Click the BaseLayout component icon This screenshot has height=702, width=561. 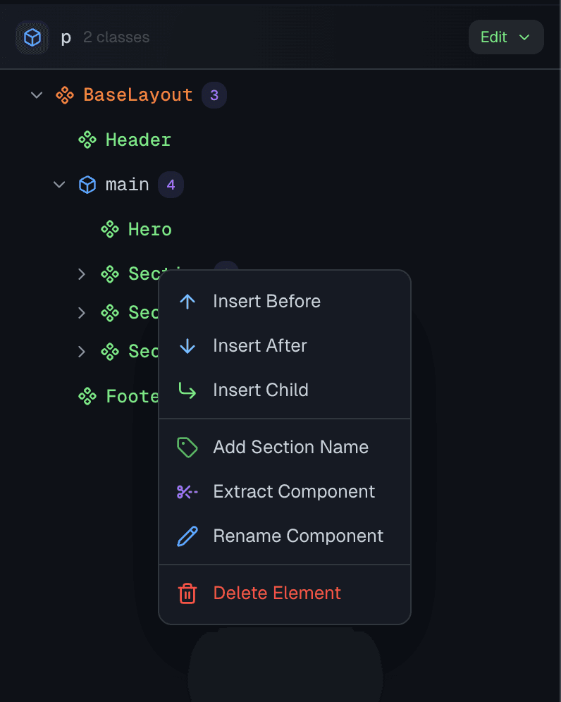coord(65,94)
